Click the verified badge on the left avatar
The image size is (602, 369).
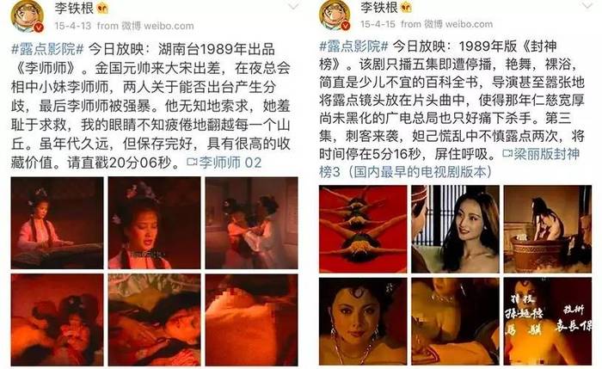coord(39,28)
